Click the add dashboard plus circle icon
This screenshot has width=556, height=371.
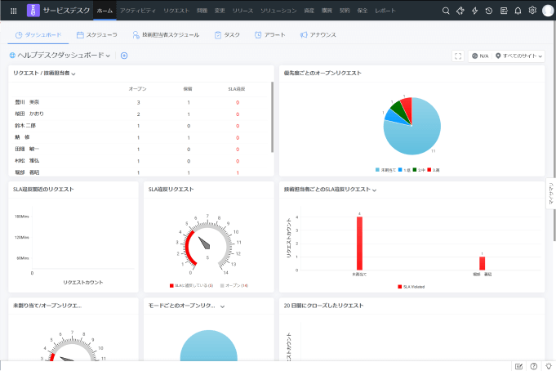124,56
